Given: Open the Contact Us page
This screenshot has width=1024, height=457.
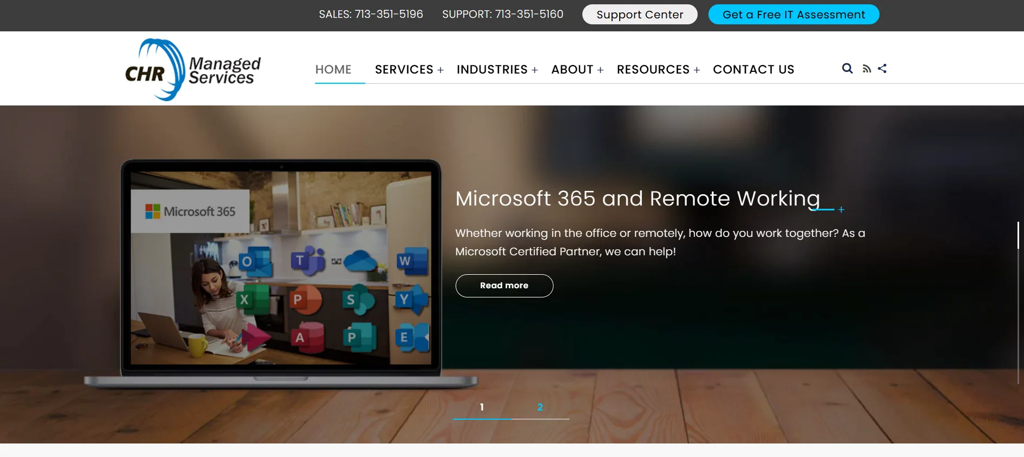Looking at the screenshot, I should (x=753, y=70).
